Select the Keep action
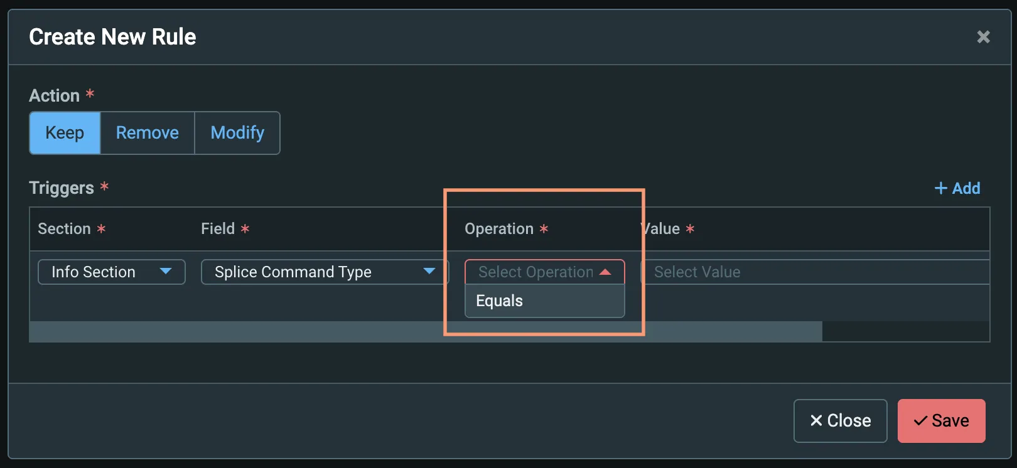Viewport: 1017px width, 468px height. pos(65,133)
